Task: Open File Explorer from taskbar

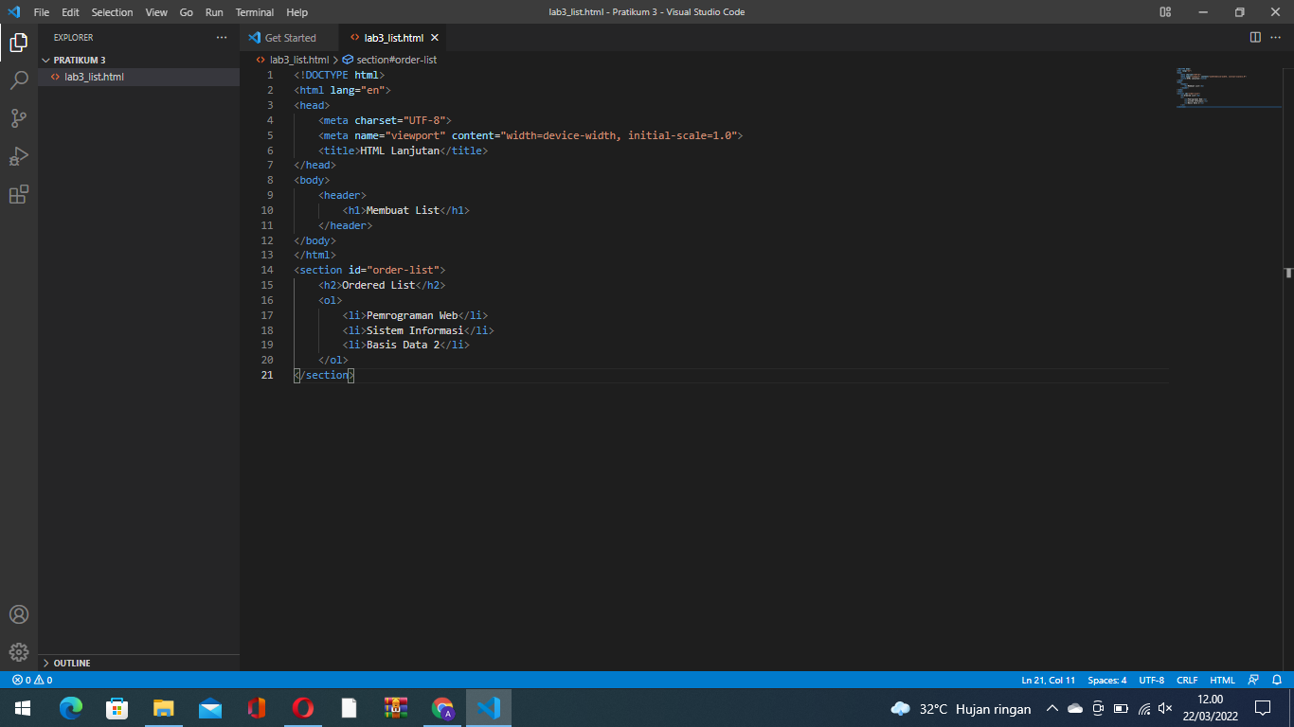Action: tap(164, 708)
